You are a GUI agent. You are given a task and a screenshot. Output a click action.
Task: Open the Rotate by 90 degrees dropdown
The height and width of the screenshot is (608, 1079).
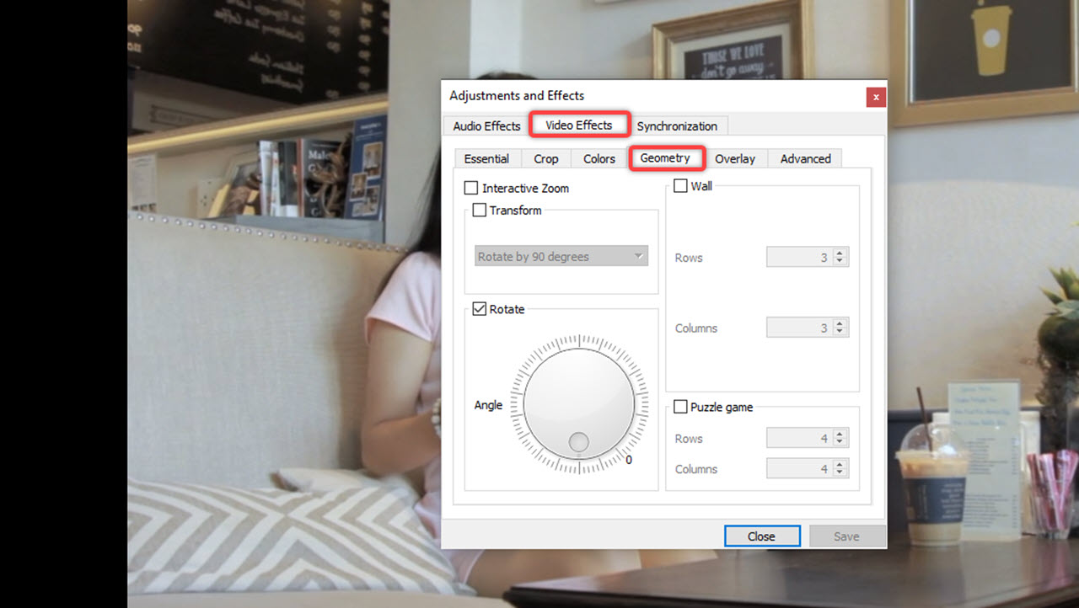point(560,256)
